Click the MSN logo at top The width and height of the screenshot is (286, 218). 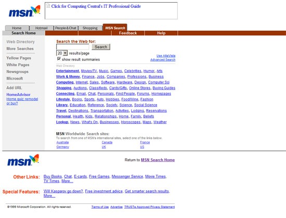(x=24, y=11)
